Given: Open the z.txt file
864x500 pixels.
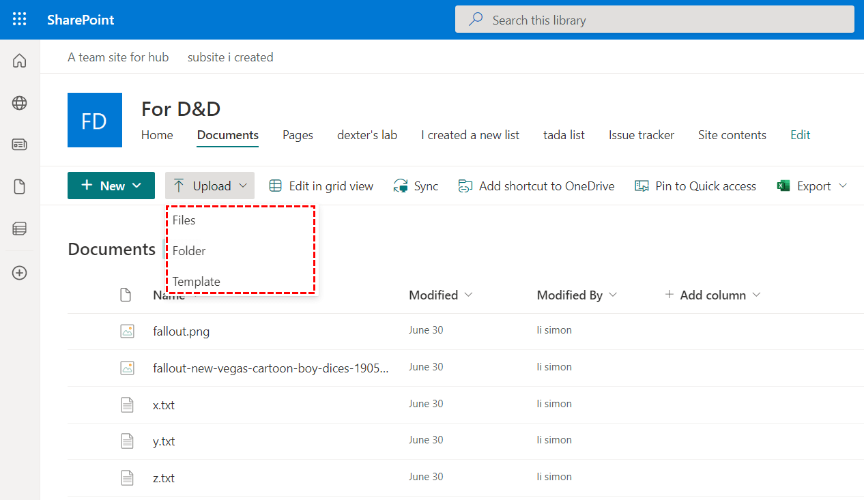Looking at the screenshot, I should pyautogui.click(x=164, y=478).
